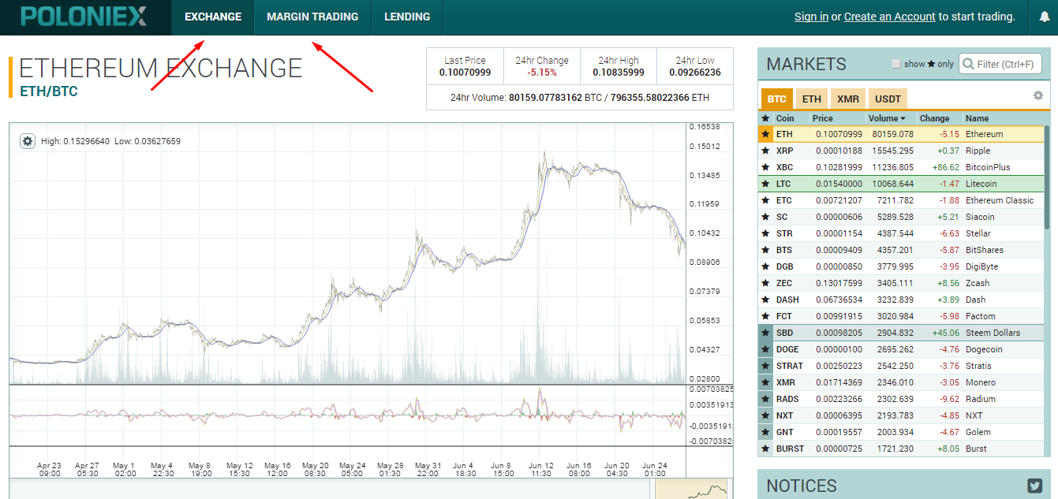Click the ETH/BTC candlestick chart area
The width and height of the screenshot is (1058, 499).
point(348,254)
